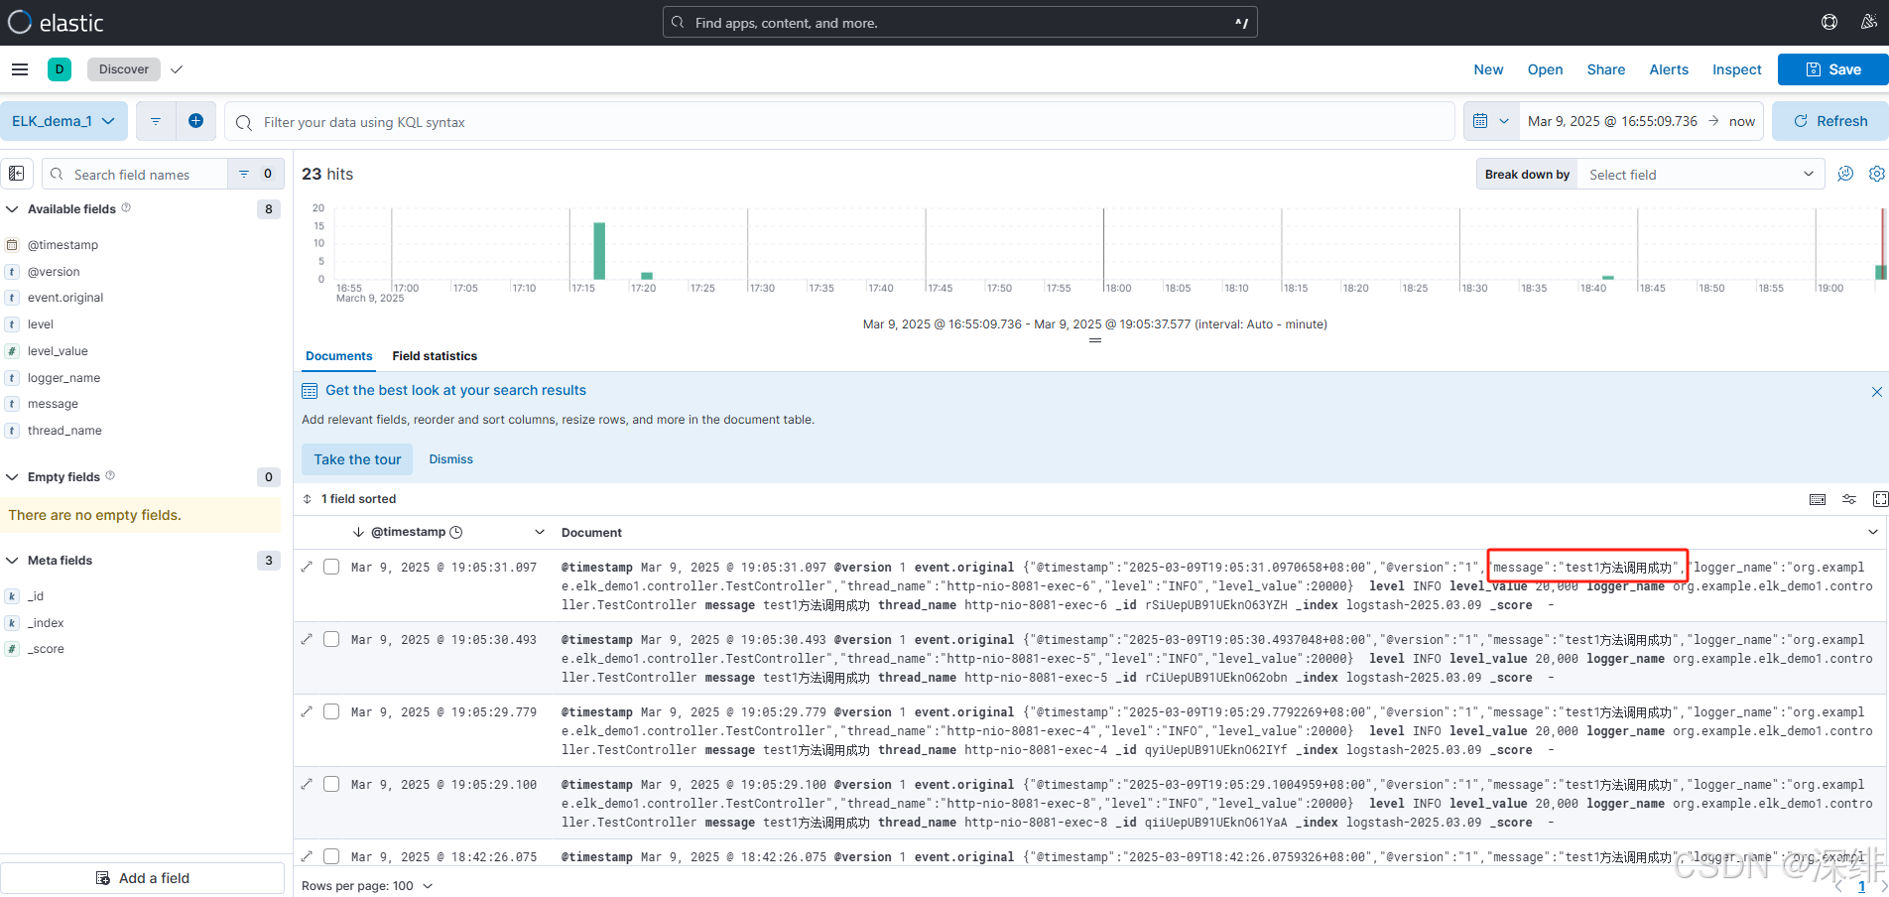1889x897 pixels.
Task: Open the field type filter icon
Action: click(x=255, y=174)
